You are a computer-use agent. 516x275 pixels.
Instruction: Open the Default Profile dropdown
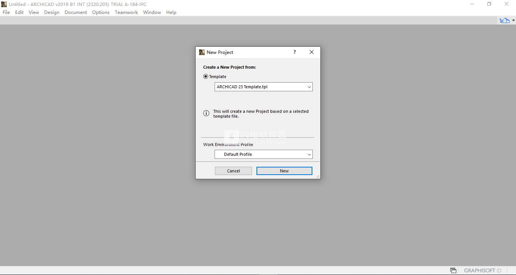[x=264, y=154]
